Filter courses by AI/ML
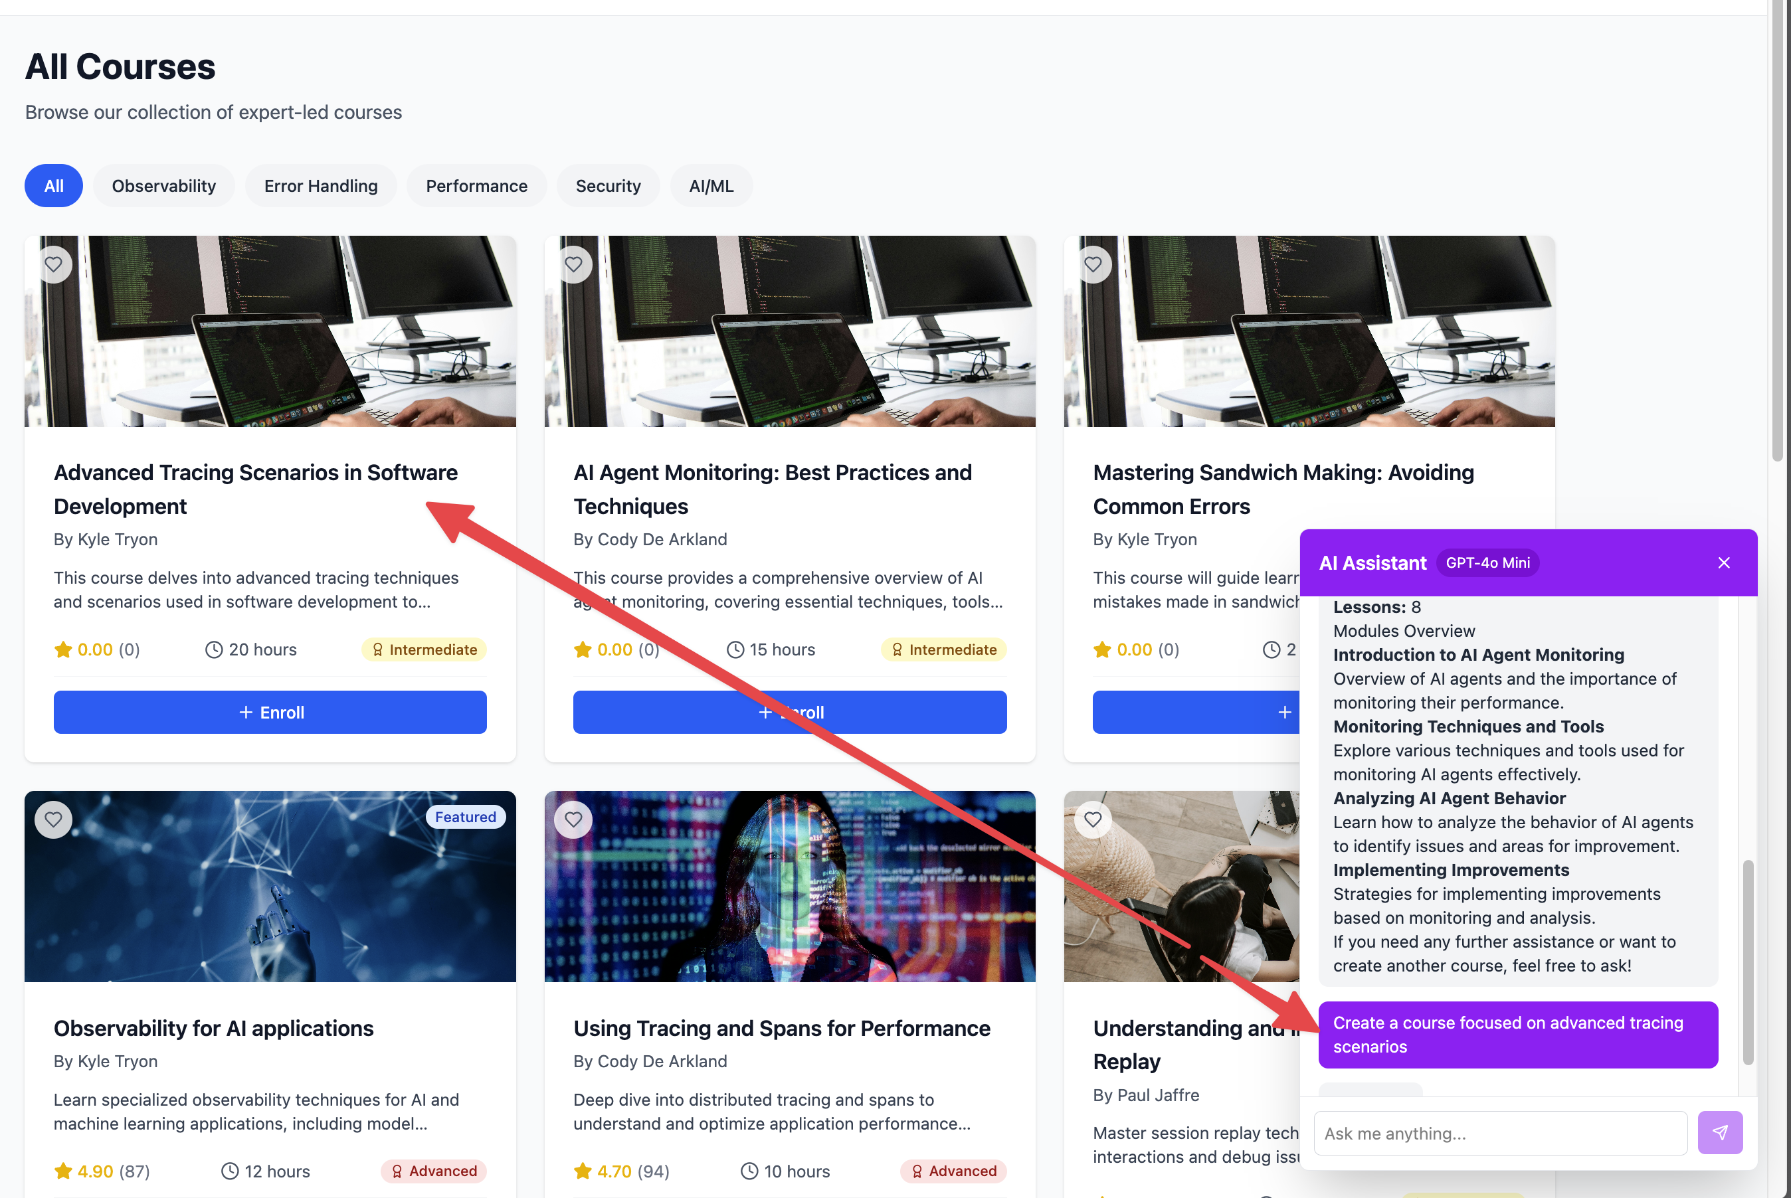The width and height of the screenshot is (1791, 1198). point(711,186)
